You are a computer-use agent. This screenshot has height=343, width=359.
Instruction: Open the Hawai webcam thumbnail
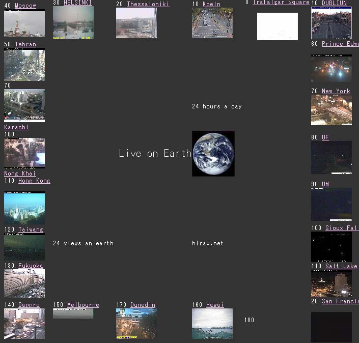click(x=212, y=324)
